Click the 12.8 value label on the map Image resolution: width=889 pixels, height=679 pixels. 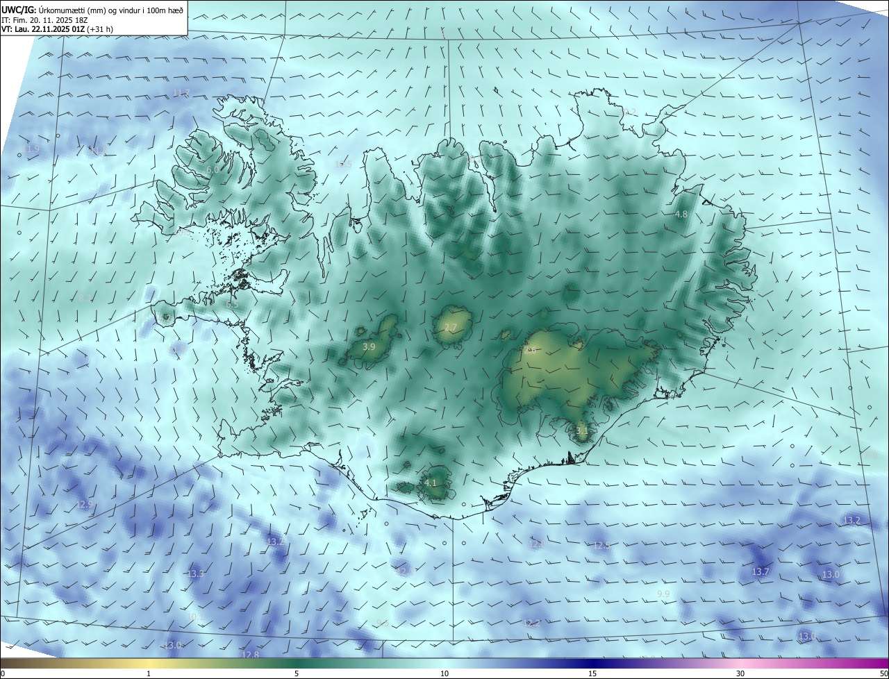click(251, 655)
